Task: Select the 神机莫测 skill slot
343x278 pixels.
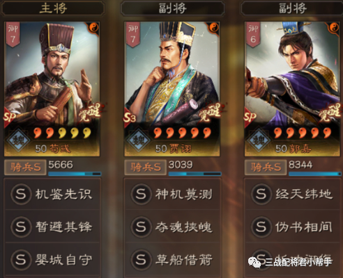Action: 173,194
